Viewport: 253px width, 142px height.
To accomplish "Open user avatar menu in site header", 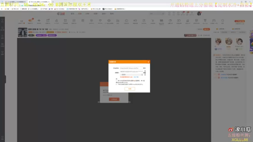I will tap(199, 14).
